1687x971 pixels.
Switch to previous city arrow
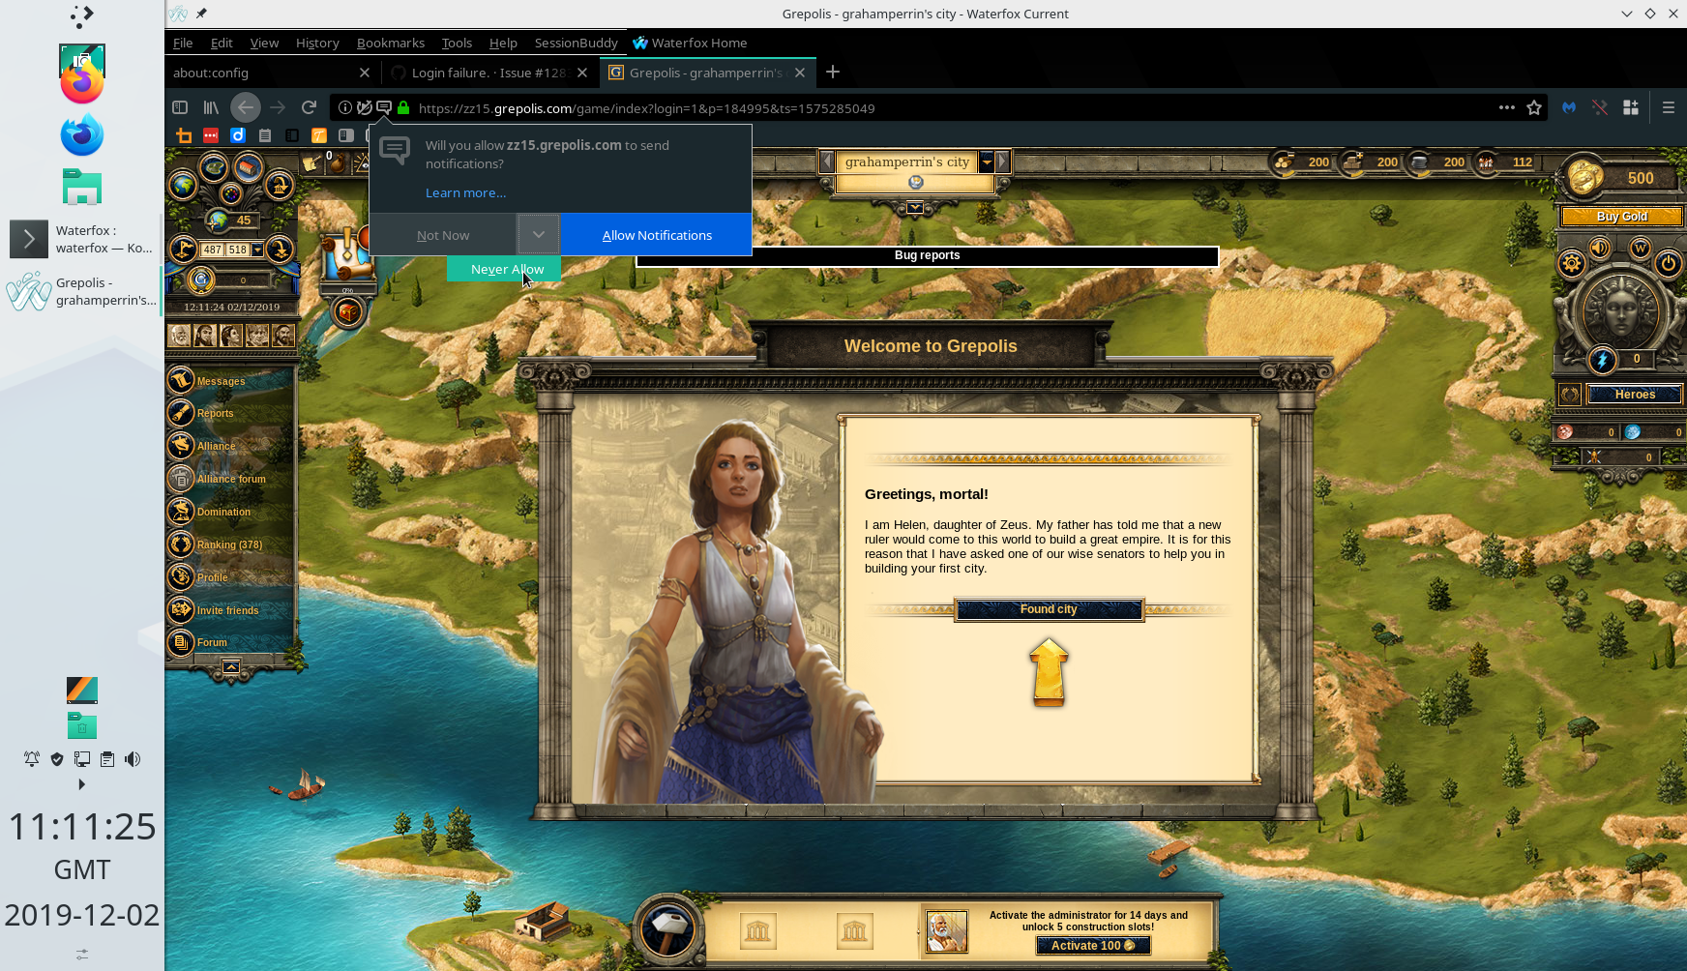(827, 162)
